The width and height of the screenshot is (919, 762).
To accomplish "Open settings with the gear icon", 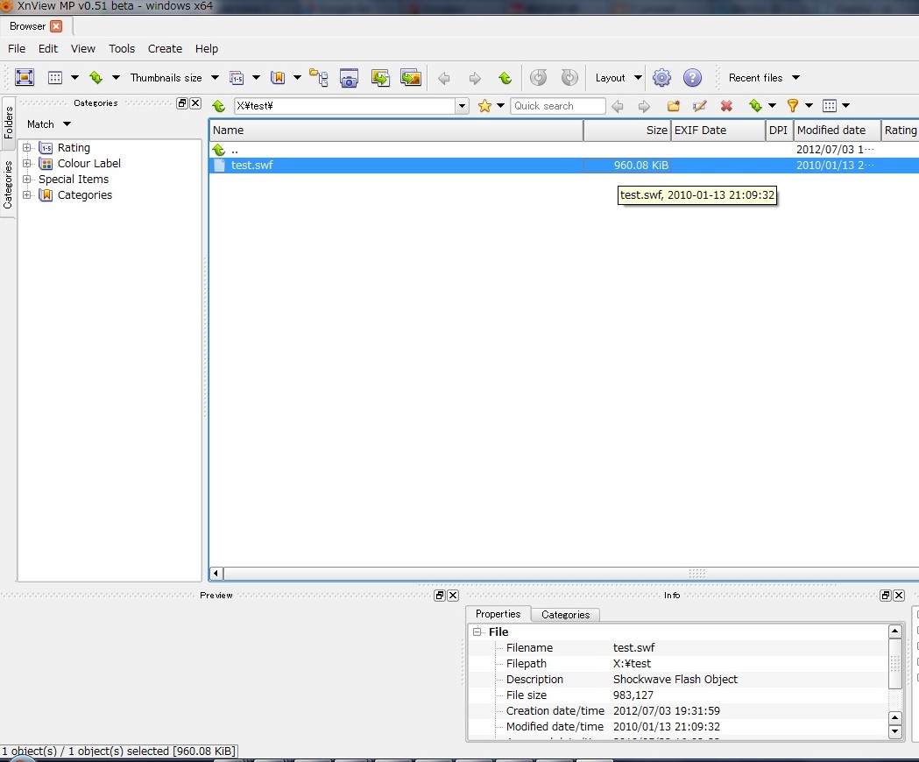I will pos(661,77).
